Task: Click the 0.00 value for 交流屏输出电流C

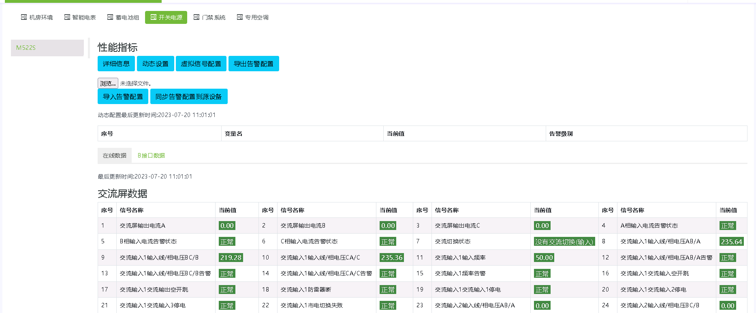Action: (542, 226)
